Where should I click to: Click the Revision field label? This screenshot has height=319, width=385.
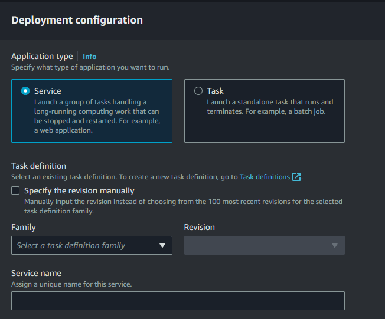tap(200, 227)
